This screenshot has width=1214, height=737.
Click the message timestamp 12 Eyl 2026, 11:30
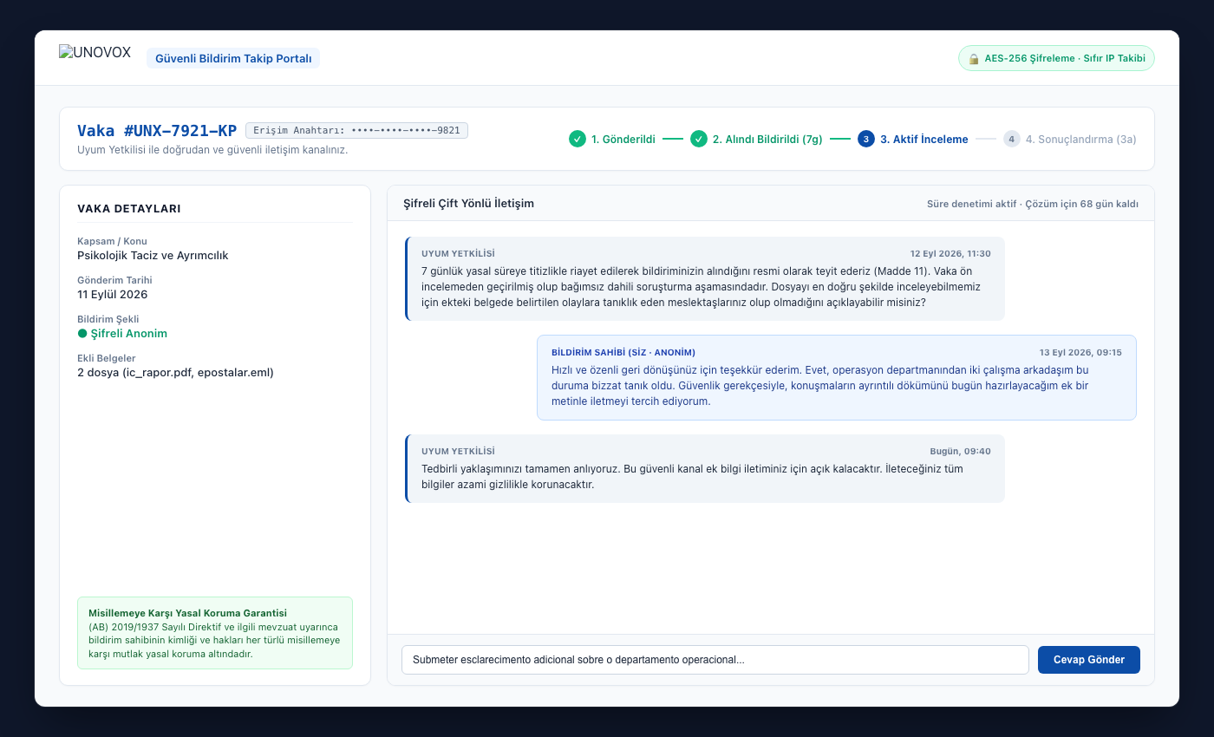(x=950, y=253)
